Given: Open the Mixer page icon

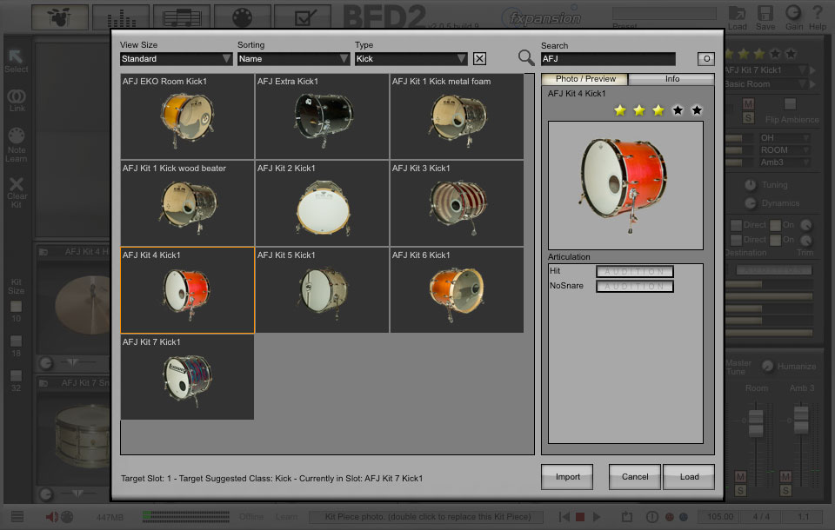Looking at the screenshot, I should pos(121,17).
